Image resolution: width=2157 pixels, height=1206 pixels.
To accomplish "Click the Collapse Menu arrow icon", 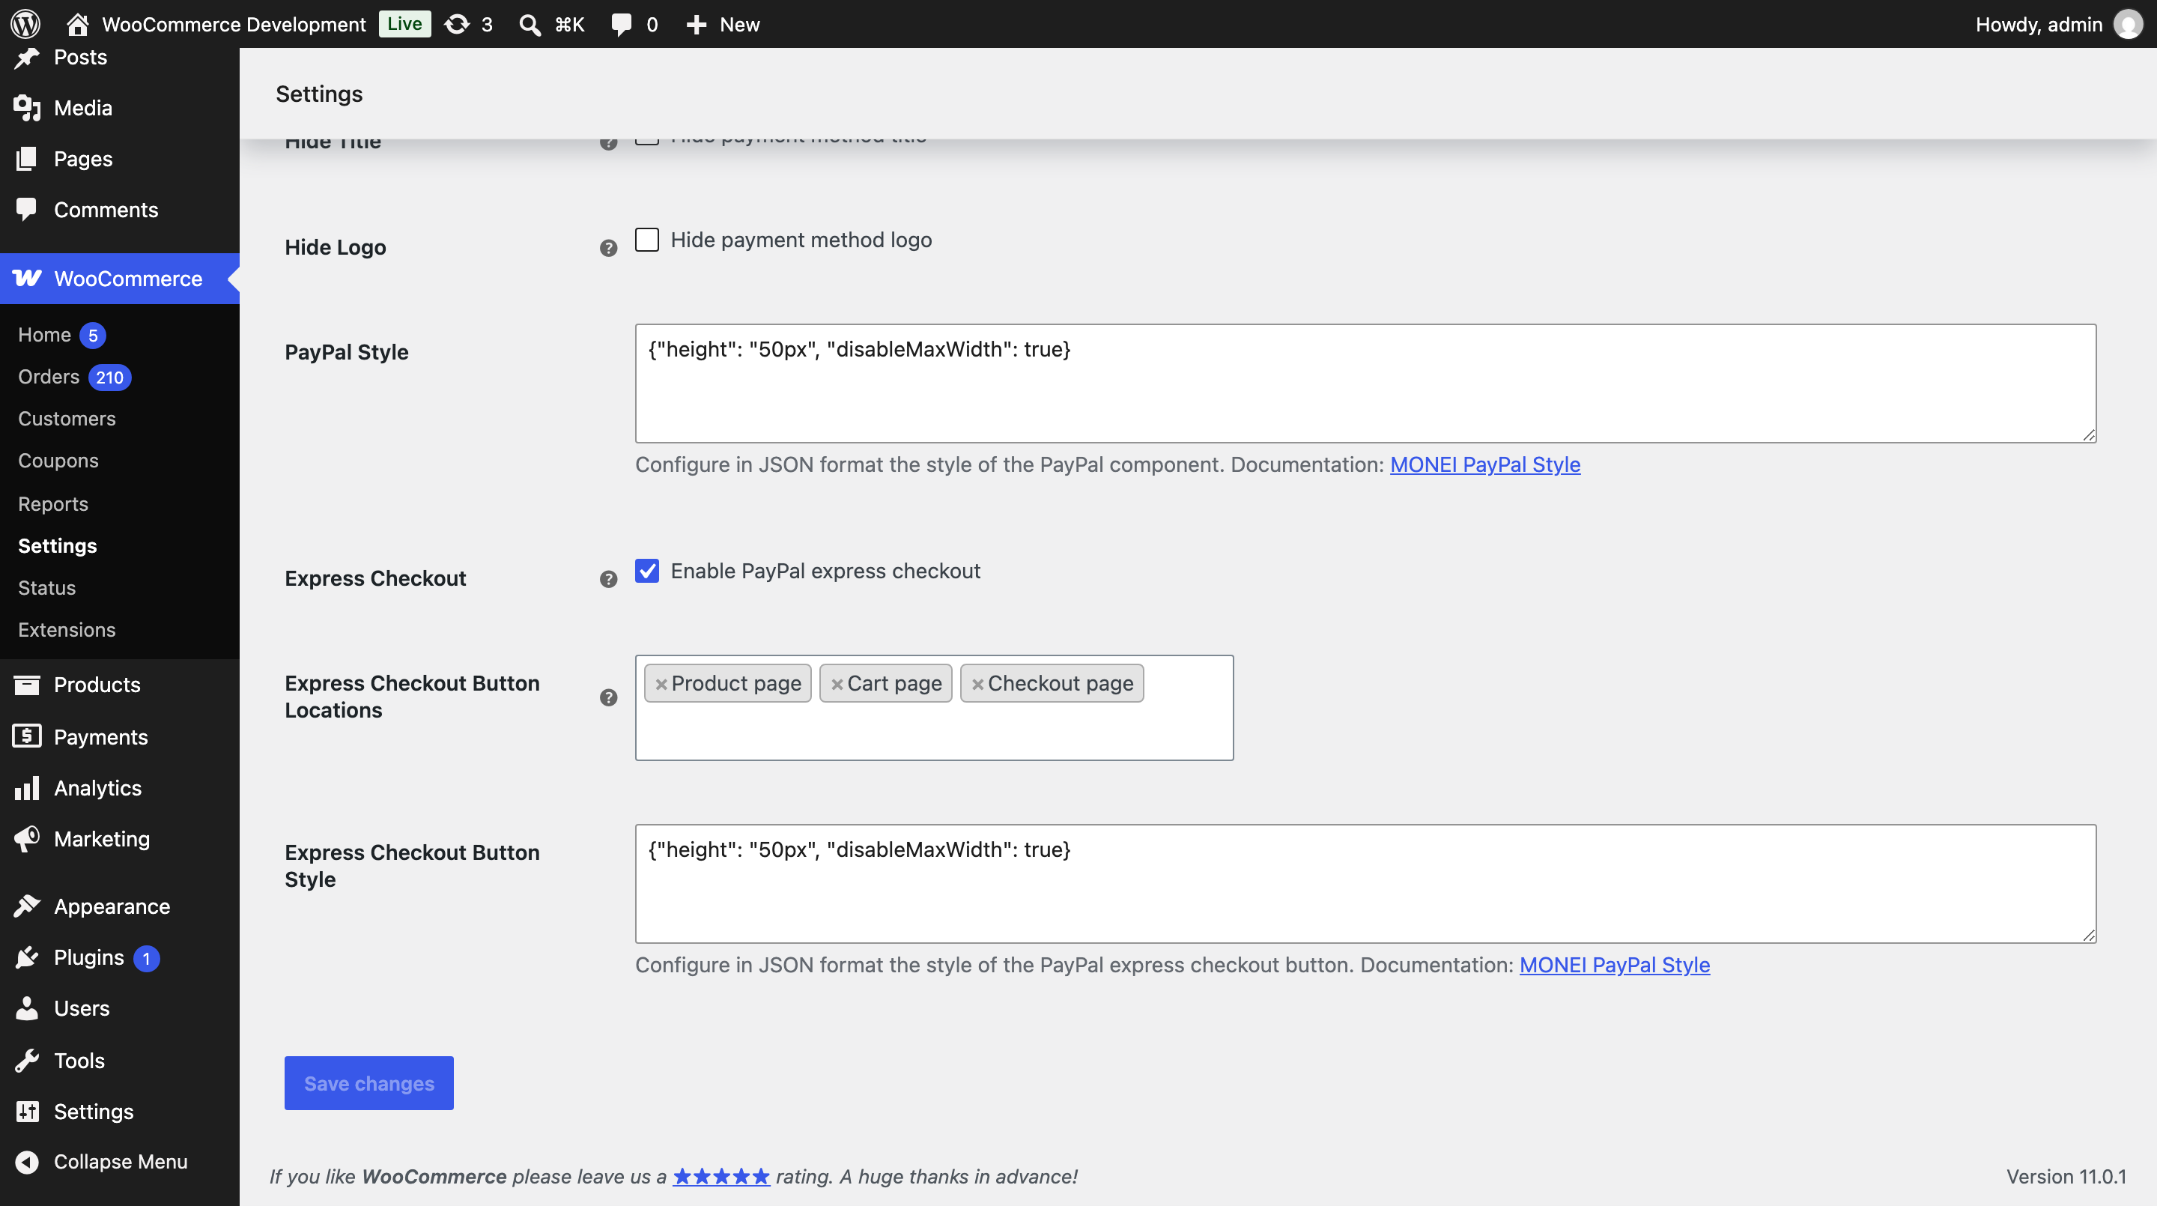I will [x=27, y=1162].
